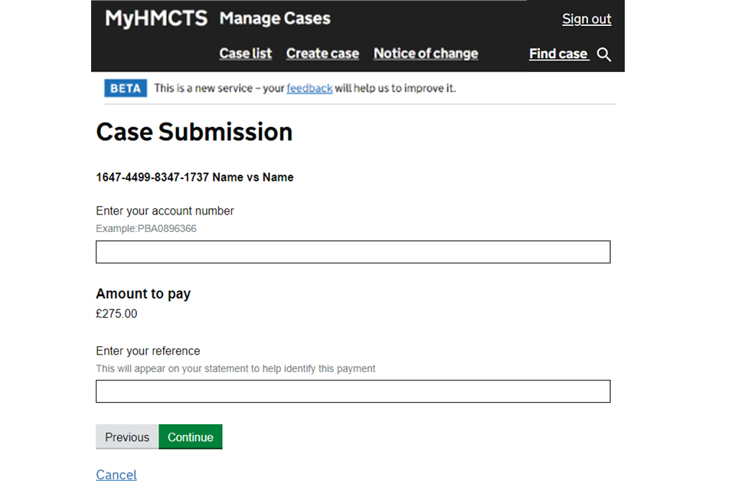735x490 pixels.
Task: Go to Create case in navigation
Action: pyautogui.click(x=322, y=54)
